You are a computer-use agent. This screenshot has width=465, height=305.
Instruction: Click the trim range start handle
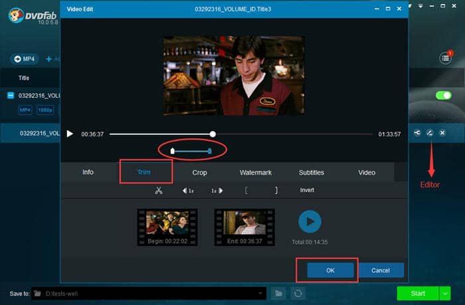pyautogui.click(x=172, y=151)
